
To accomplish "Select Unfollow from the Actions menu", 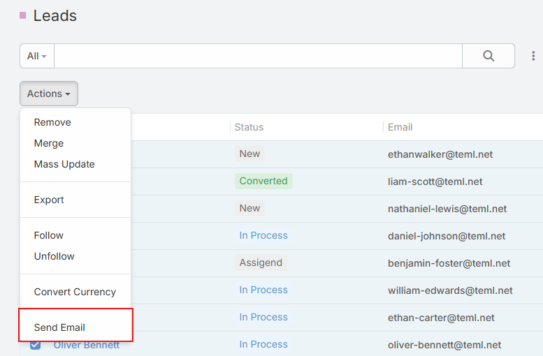I will point(55,256).
